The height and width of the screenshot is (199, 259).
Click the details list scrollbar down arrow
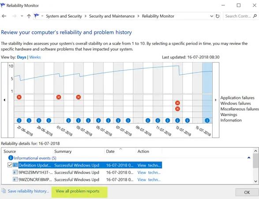coord(255,181)
